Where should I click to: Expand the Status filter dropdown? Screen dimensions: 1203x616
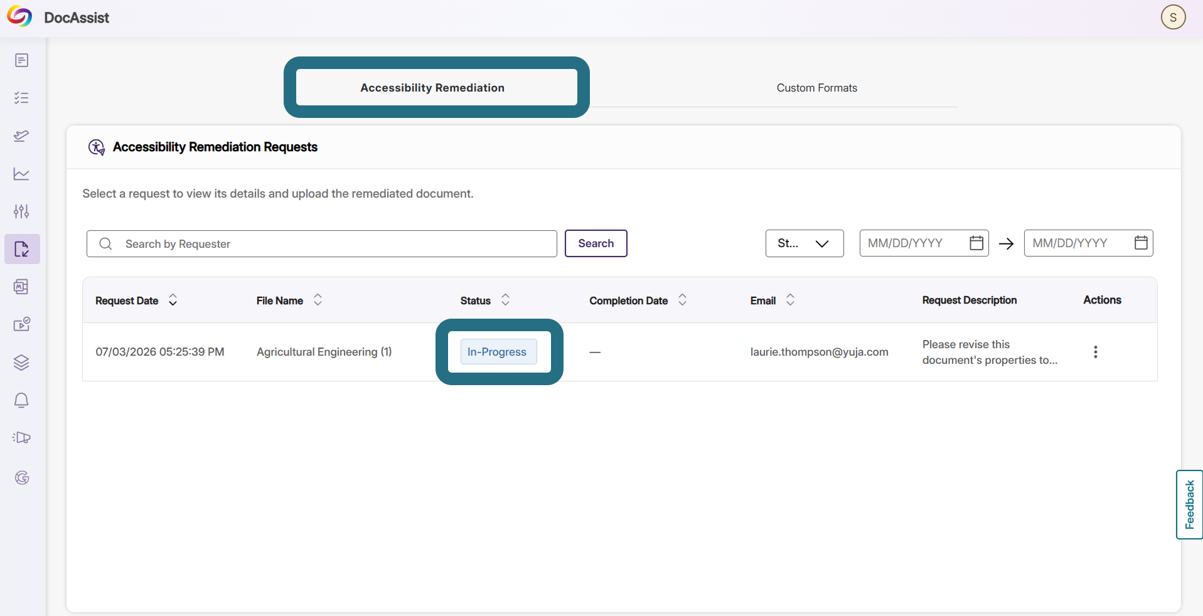pyautogui.click(x=804, y=243)
